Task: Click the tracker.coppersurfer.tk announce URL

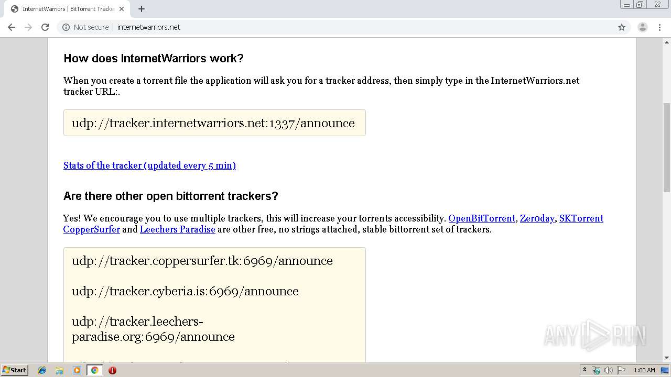Action: click(x=202, y=261)
